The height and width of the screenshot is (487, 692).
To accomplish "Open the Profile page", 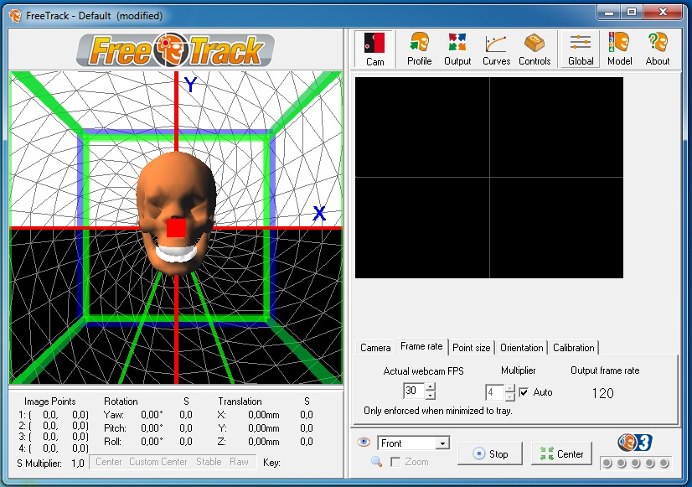I will pyautogui.click(x=419, y=49).
